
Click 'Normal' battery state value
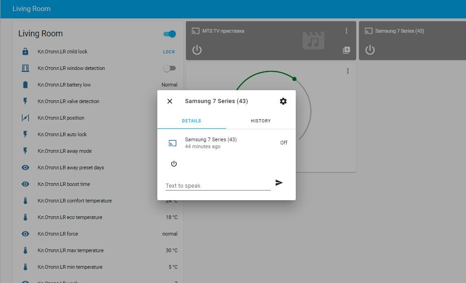[169, 85]
